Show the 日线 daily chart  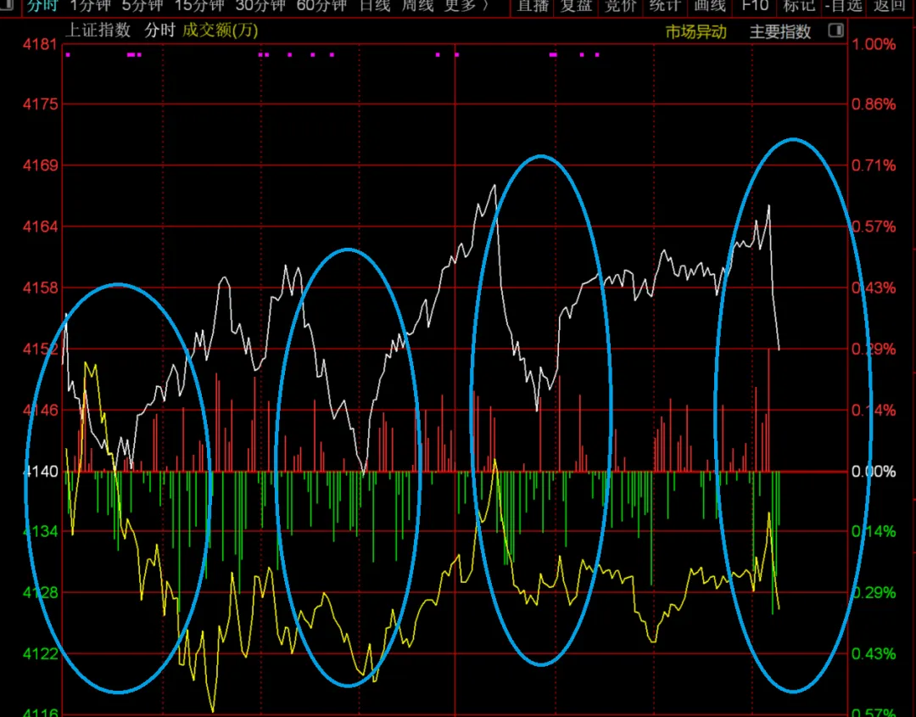[x=375, y=6]
